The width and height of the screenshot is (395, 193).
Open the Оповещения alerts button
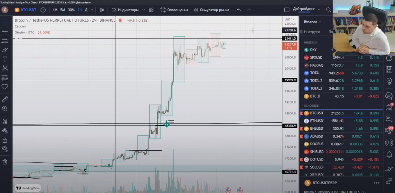[x=174, y=10]
